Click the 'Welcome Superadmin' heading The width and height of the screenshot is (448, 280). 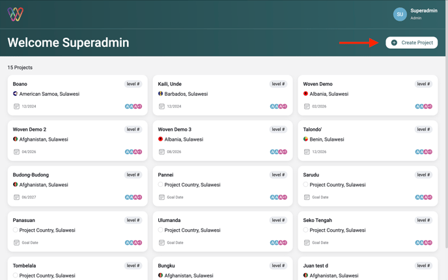[68, 42]
